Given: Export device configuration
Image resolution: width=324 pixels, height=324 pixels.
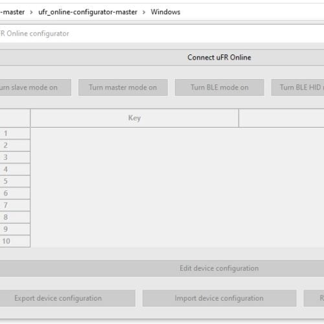Looking at the screenshot, I should coord(67,298).
